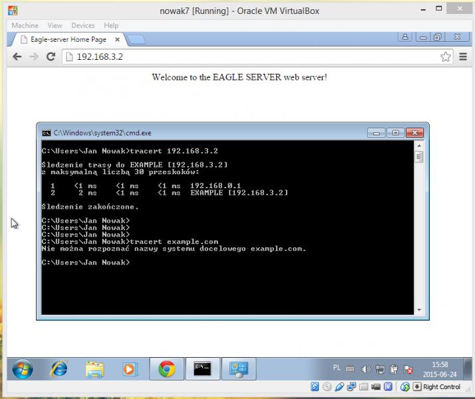Image resolution: width=475 pixels, height=399 pixels.
Task: Open the Devices menu in VirtualBox
Action: point(83,25)
